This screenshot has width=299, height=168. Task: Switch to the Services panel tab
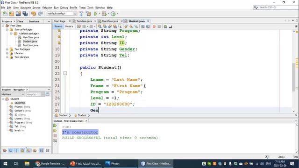34,21
